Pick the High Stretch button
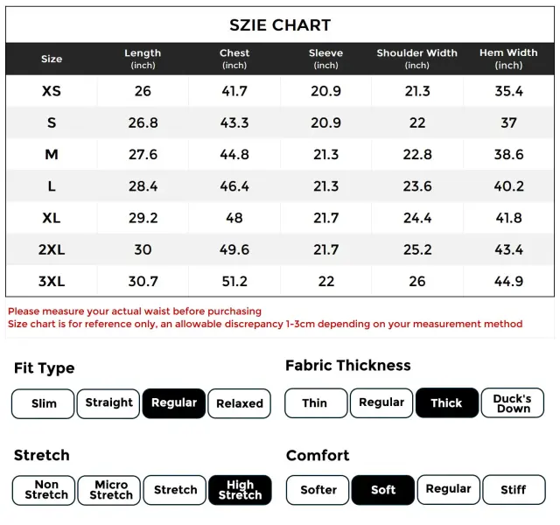This screenshot has height=525, width=560. 241,490
